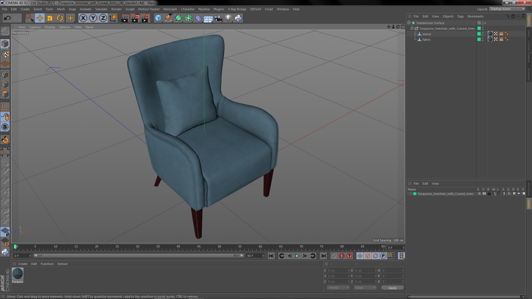
Task: Switch to Texture mode
Action: click(x=5, y=54)
